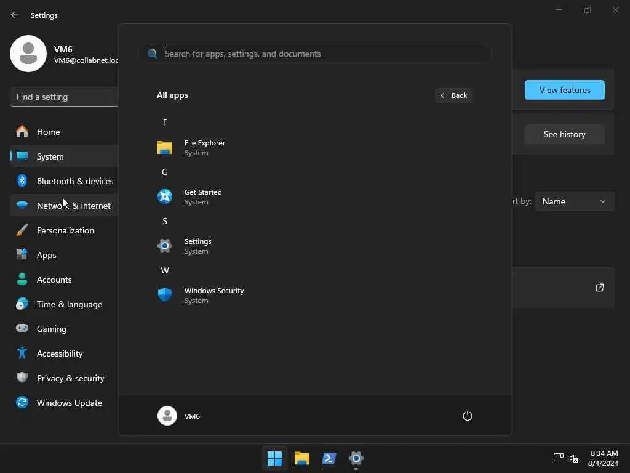The height and width of the screenshot is (473, 630).
Task: Open Bluetooth & devices settings
Action: (64, 181)
